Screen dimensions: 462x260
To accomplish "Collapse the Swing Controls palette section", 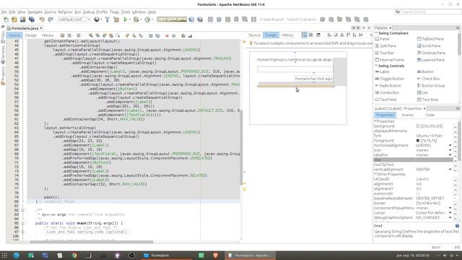I will [376, 66].
